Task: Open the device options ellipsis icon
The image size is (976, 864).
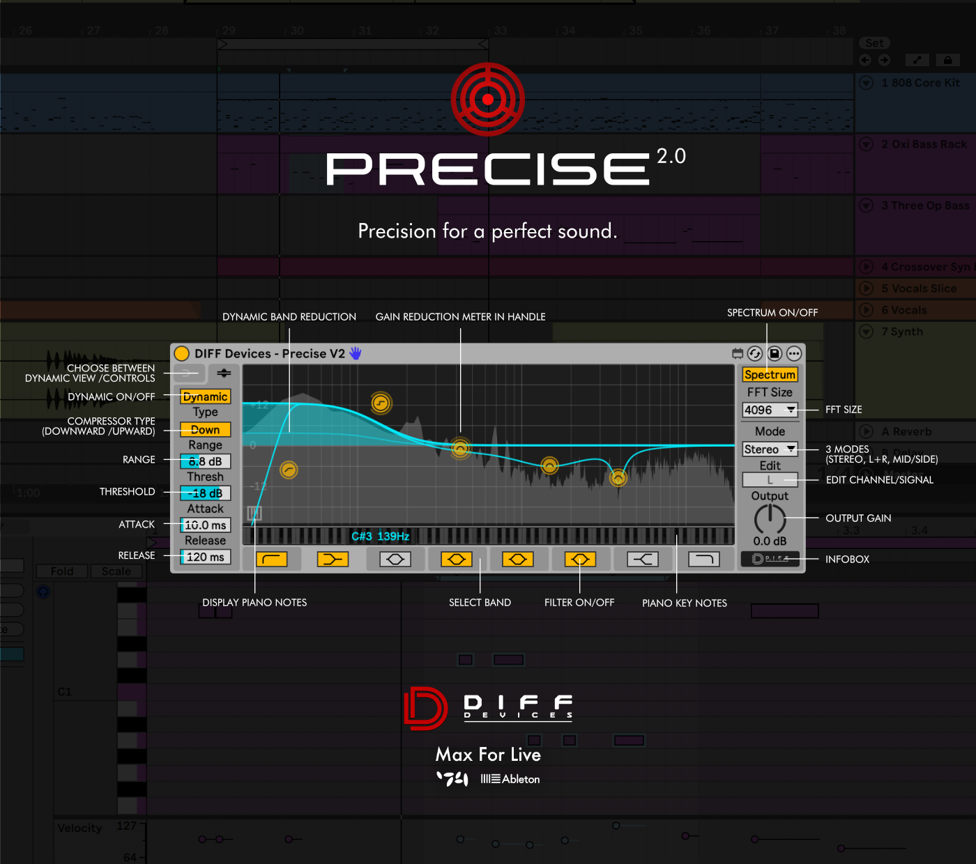Action: pyautogui.click(x=794, y=354)
